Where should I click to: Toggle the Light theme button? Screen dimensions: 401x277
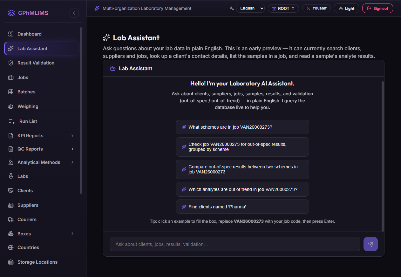[346, 8]
